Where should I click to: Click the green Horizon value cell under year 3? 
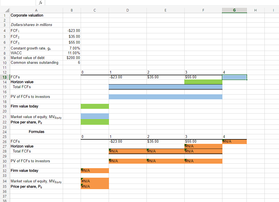pos(203,82)
